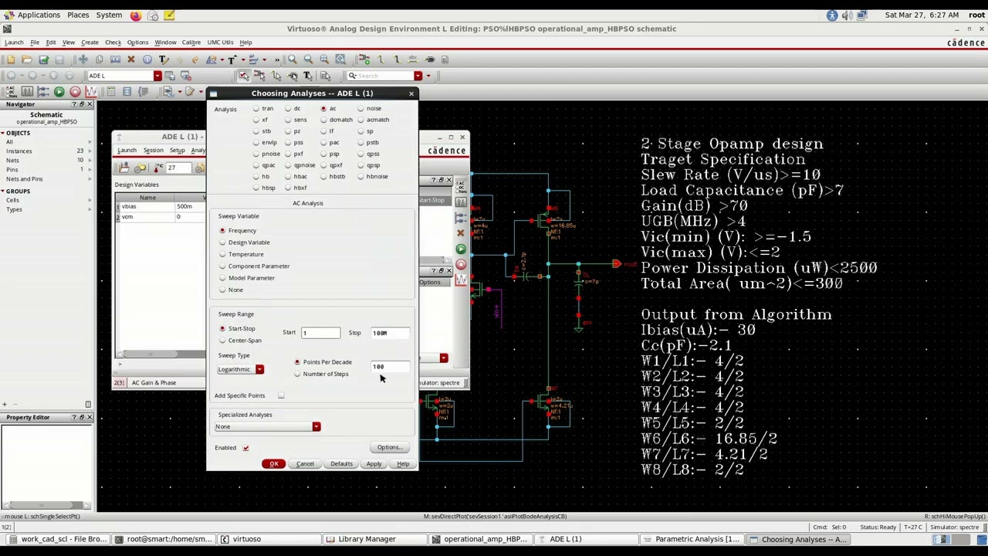Select Number of Steps option
This screenshot has width=988, height=556.
[x=297, y=375]
